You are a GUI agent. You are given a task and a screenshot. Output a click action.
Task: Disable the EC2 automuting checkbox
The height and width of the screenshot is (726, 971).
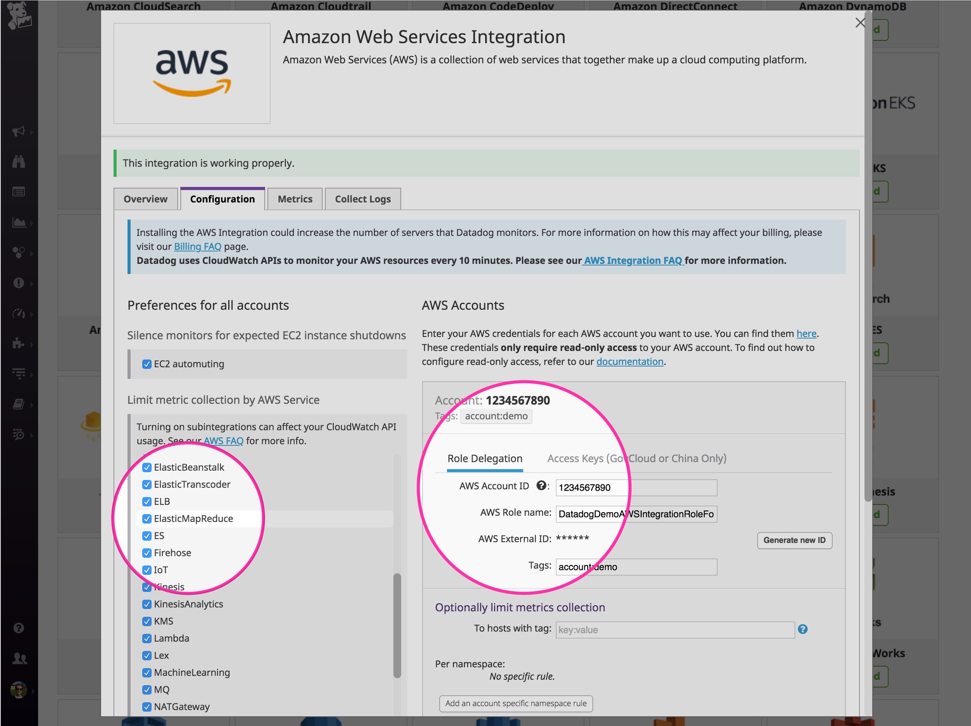click(147, 364)
